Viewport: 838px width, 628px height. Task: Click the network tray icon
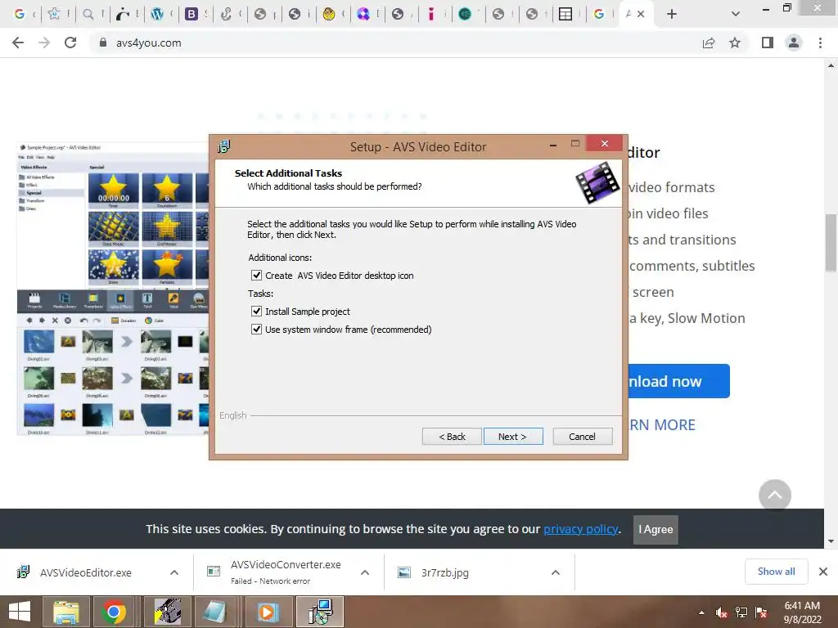pos(741,612)
